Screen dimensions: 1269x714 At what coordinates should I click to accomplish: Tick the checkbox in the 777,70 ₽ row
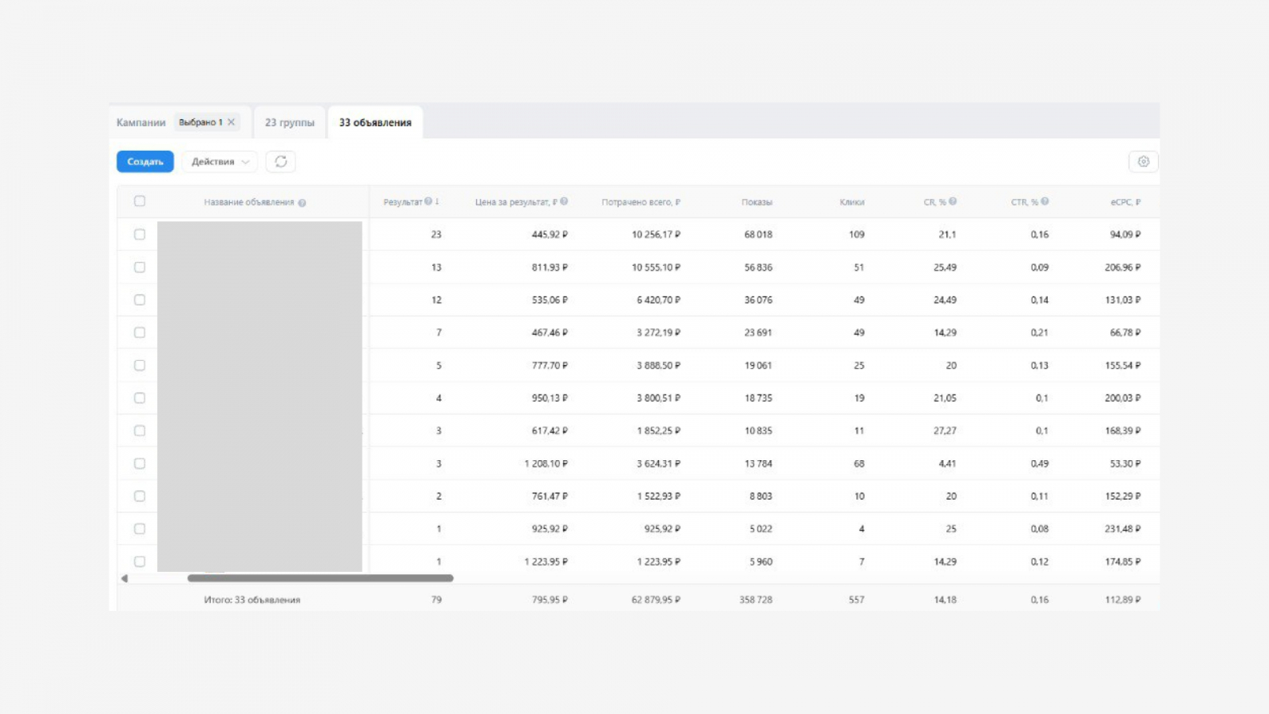(x=140, y=366)
